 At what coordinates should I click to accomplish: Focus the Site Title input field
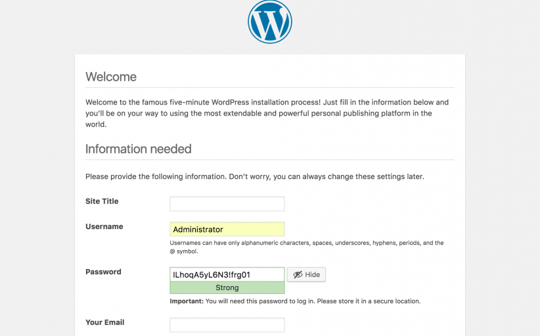click(227, 203)
